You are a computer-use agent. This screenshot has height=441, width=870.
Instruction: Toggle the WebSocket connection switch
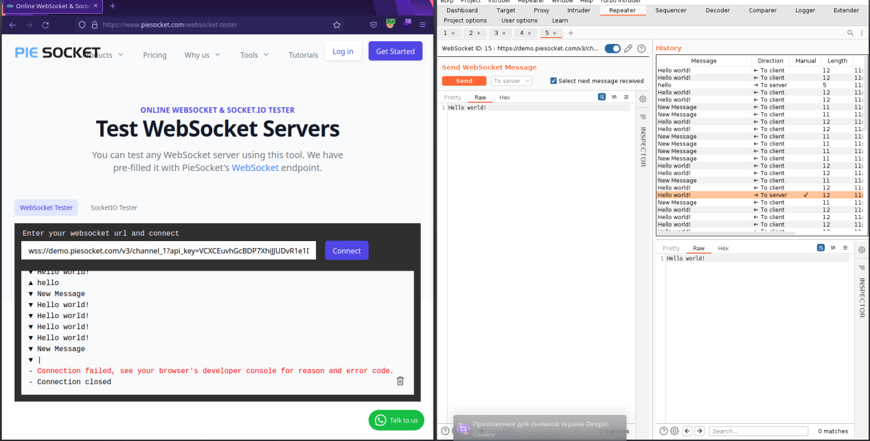click(x=613, y=49)
